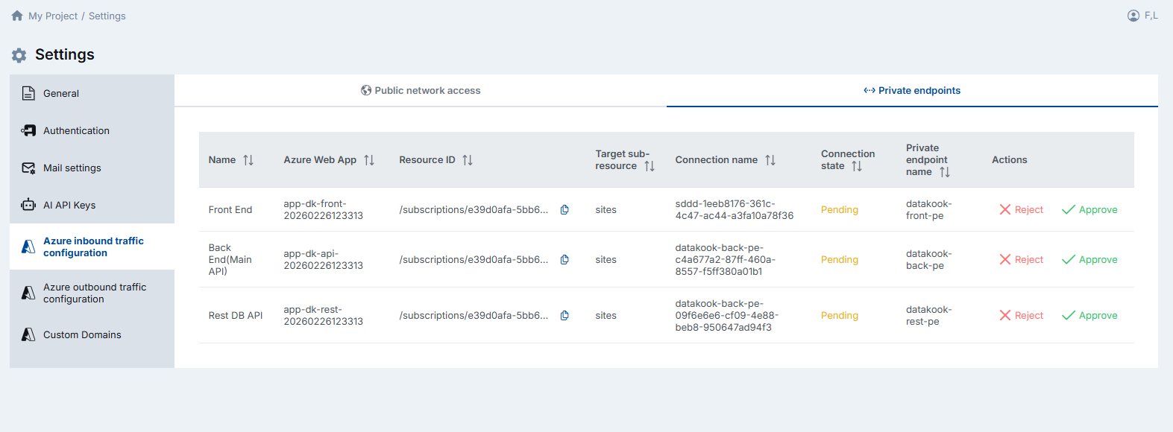Viewport: 1173px width, 432px height.
Task: Click the Rest DB API name cell
Action: coord(236,315)
